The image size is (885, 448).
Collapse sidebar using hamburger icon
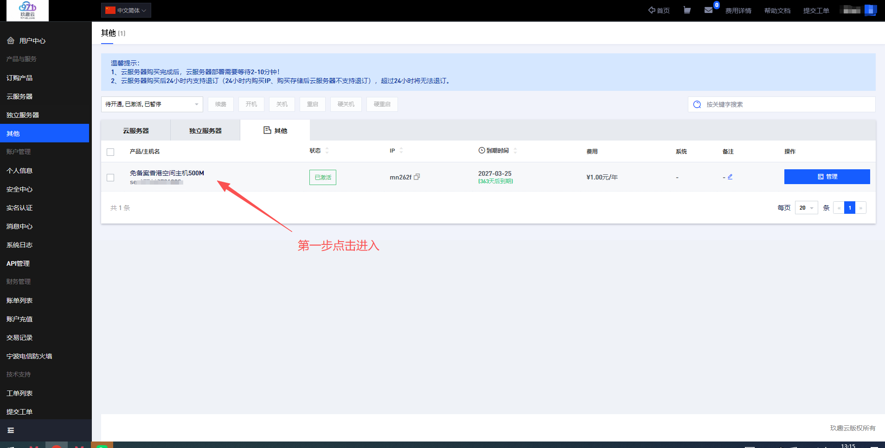coord(11,430)
